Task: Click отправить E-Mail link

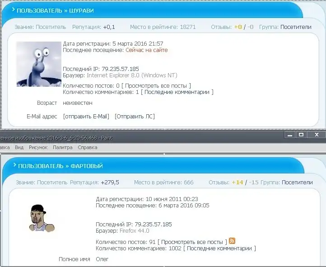Action: pos(86,117)
